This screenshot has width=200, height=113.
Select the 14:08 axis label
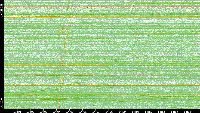pyautogui.click(x=109, y=112)
